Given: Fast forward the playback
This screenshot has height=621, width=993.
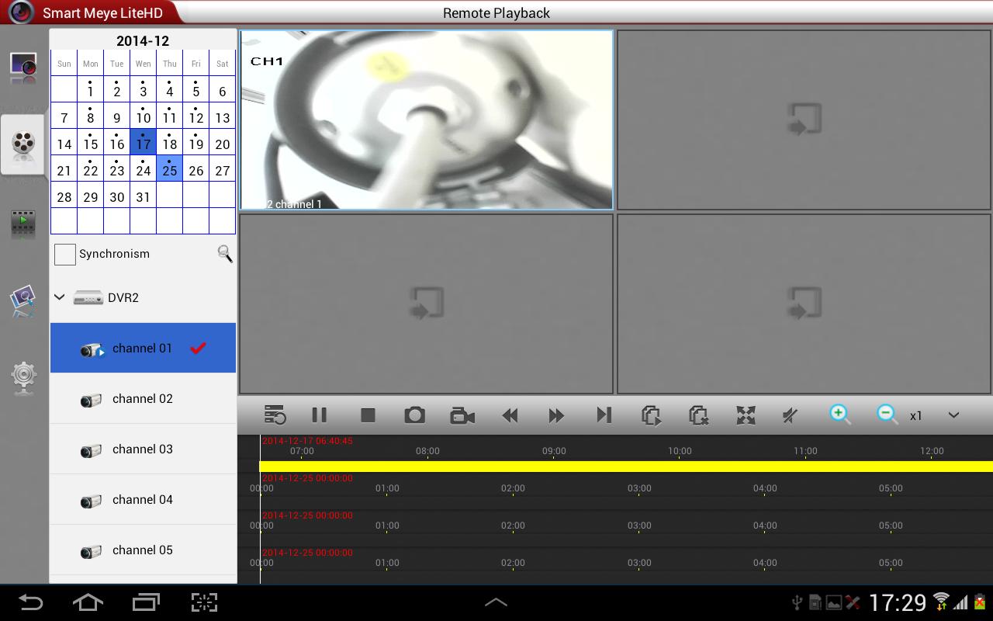Looking at the screenshot, I should [556, 415].
